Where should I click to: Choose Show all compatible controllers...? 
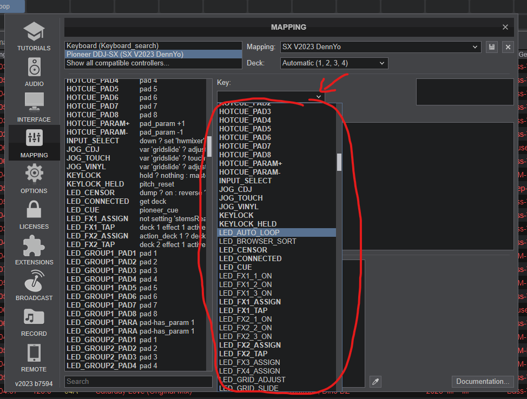tap(153, 63)
